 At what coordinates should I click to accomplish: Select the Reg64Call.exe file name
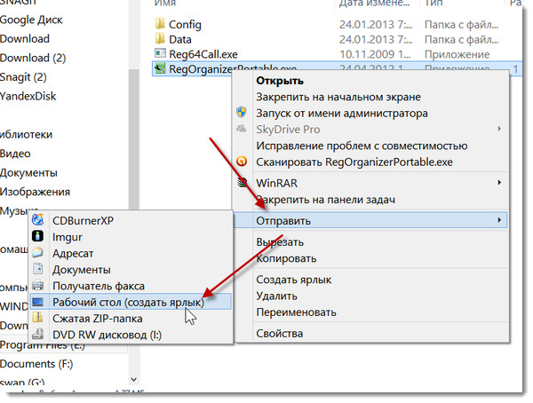pos(203,54)
